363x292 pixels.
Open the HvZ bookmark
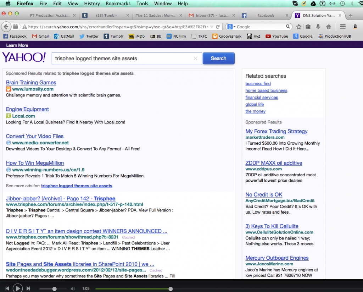pyautogui.click(x=253, y=36)
